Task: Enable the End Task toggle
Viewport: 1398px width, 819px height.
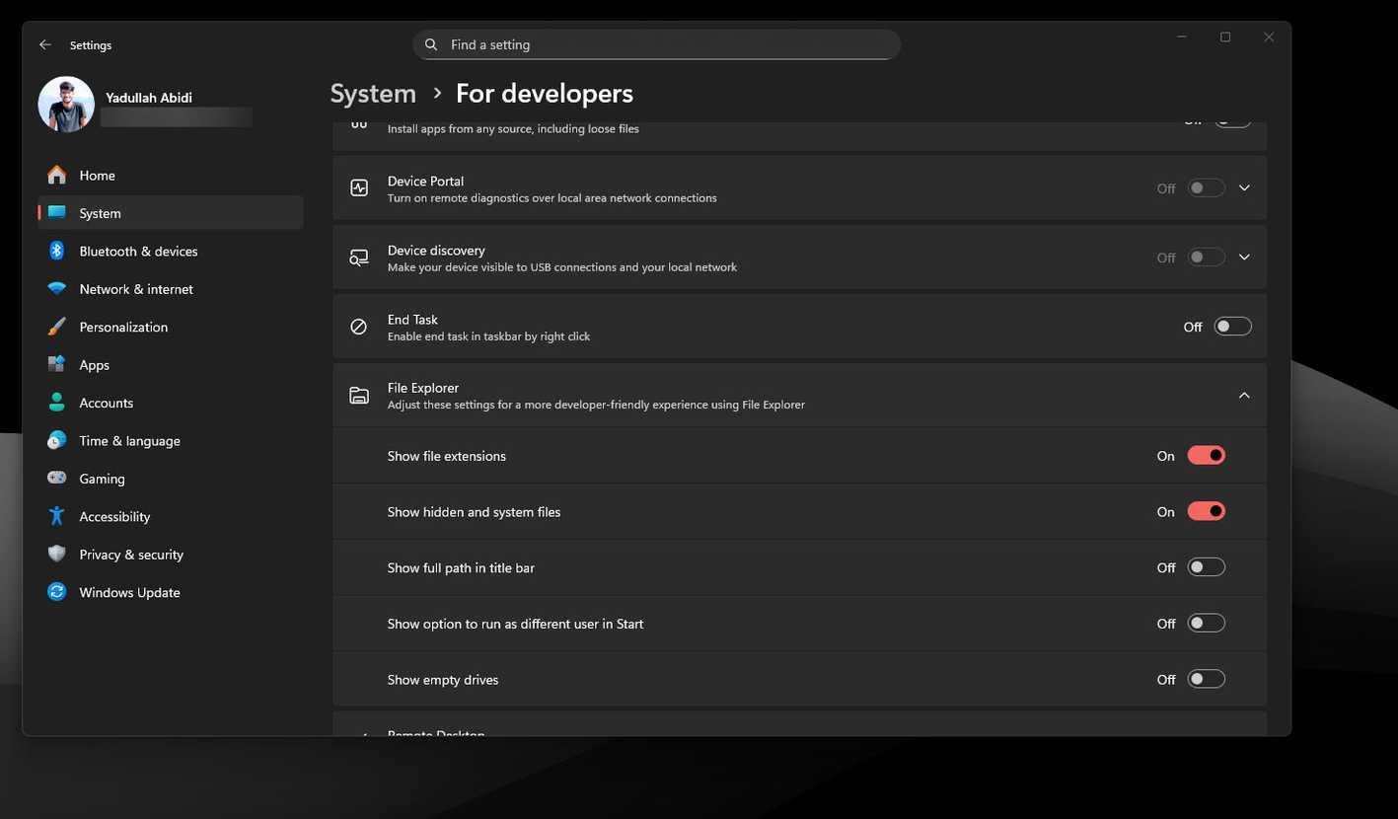Action: point(1232,327)
